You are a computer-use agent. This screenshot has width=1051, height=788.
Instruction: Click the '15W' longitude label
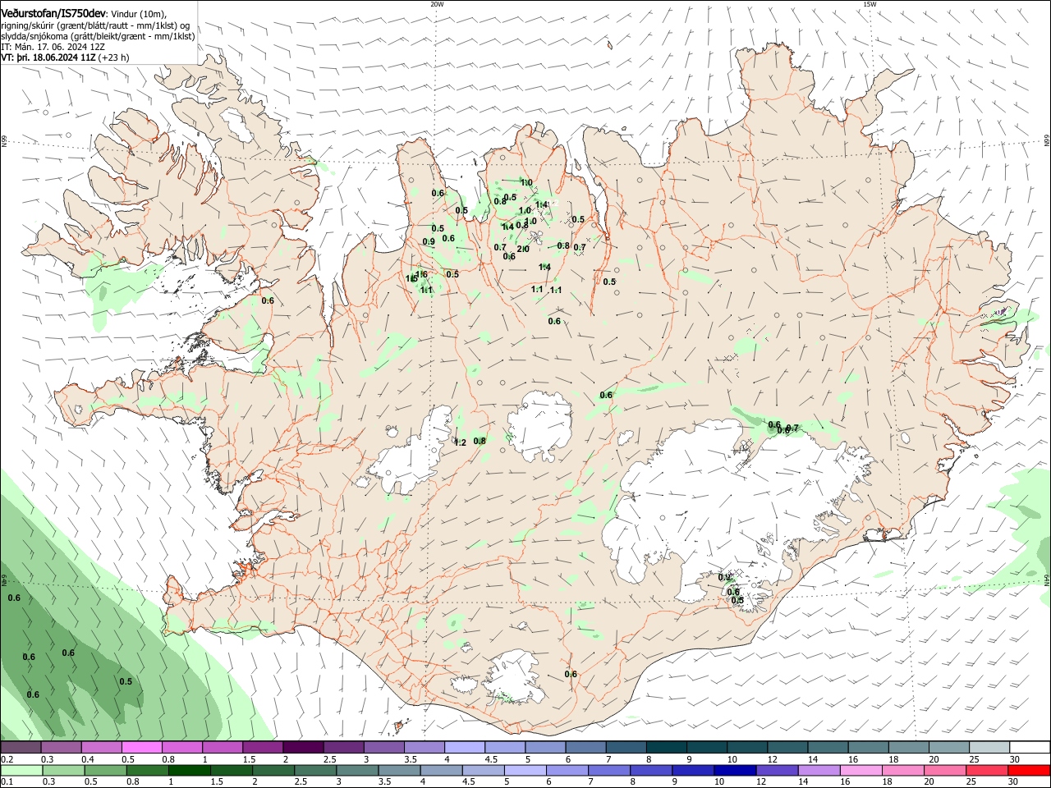[x=870, y=4]
